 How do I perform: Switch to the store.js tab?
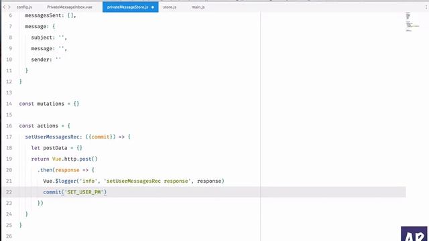(170, 7)
